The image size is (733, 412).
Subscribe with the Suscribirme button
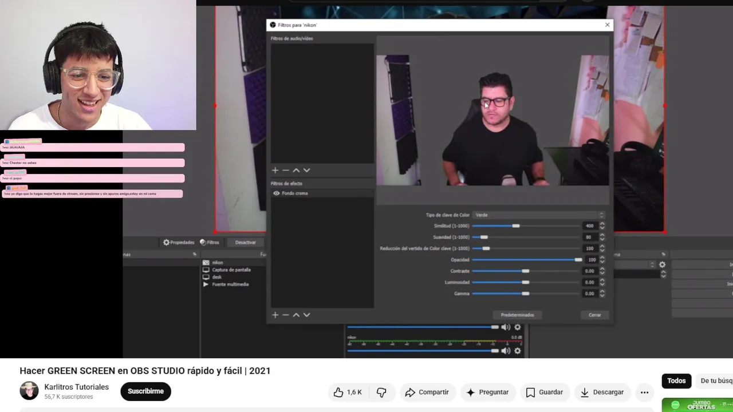point(145,391)
